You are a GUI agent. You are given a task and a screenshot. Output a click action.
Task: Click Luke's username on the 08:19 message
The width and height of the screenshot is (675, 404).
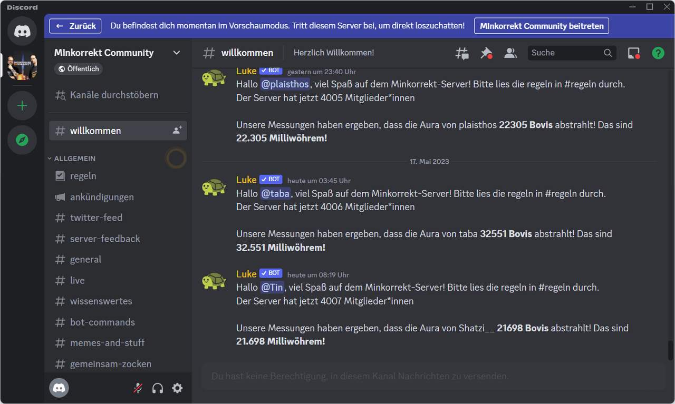pos(246,274)
